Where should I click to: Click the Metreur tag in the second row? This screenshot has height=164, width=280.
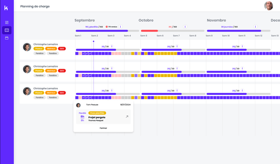point(51,71)
